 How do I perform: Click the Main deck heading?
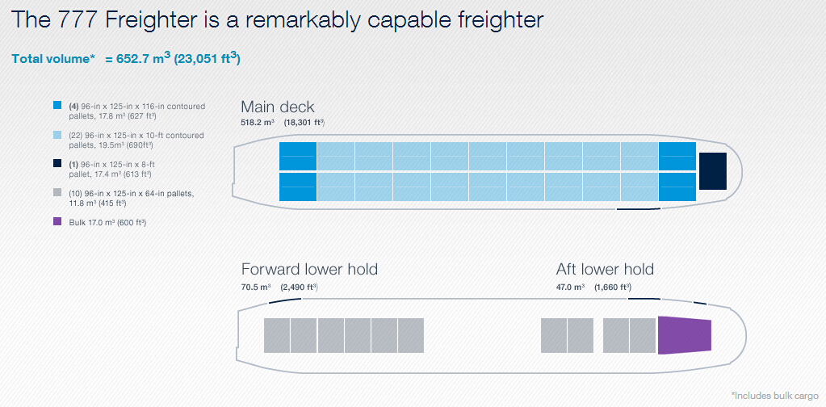tap(278, 107)
